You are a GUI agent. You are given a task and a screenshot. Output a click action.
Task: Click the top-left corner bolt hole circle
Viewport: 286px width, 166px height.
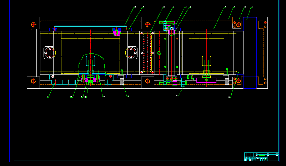click(34, 25)
